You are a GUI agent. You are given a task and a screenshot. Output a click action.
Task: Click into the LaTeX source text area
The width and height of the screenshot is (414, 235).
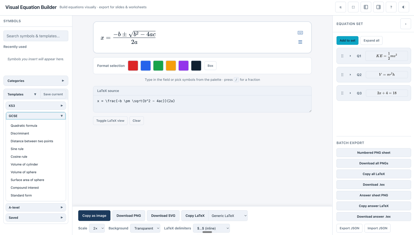pyautogui.click(x=202, y=104)
